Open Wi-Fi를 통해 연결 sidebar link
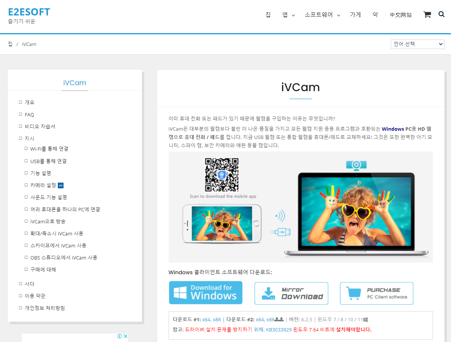This screenshot has height=342, width=451. (x=49, y=149)
